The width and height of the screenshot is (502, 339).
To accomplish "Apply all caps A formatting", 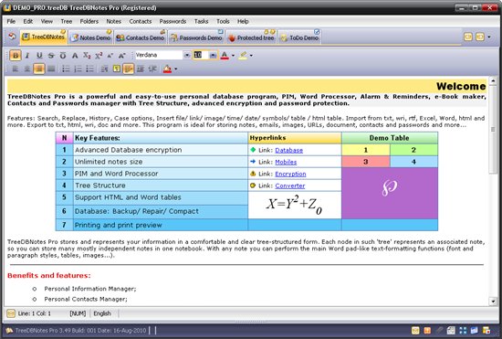I will (x=75, y=56).
